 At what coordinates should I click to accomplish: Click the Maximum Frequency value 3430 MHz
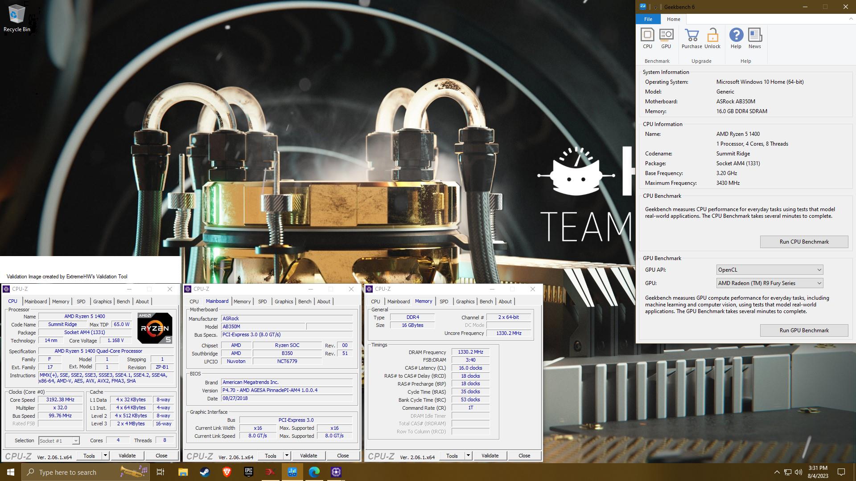point(728,183)
